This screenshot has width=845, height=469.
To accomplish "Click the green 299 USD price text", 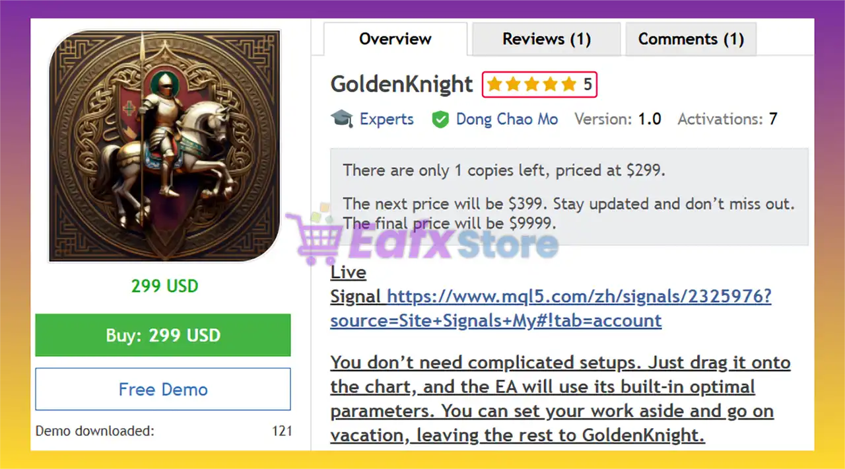I will [165, 286].
